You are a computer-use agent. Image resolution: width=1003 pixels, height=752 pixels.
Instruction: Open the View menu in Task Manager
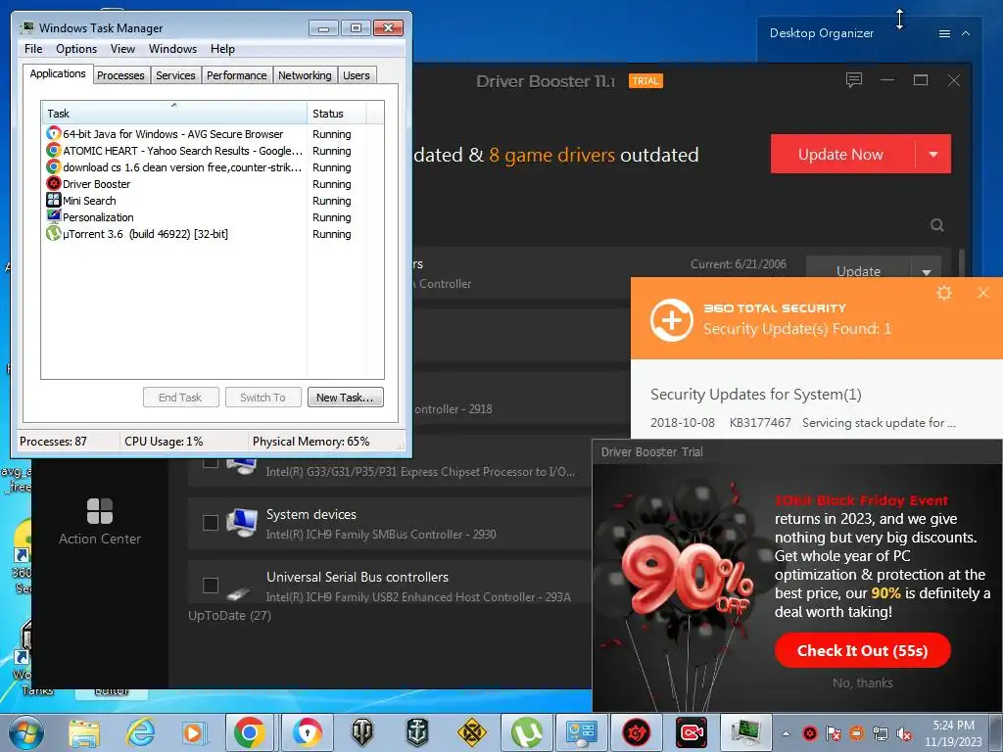coord(122,49)
